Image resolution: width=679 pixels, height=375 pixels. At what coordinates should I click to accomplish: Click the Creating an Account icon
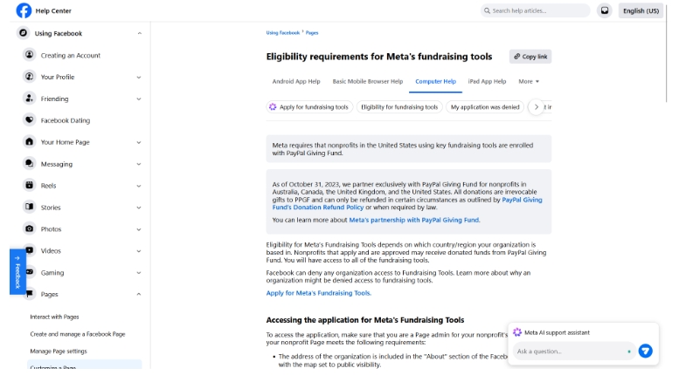click(x=29, y=55)
